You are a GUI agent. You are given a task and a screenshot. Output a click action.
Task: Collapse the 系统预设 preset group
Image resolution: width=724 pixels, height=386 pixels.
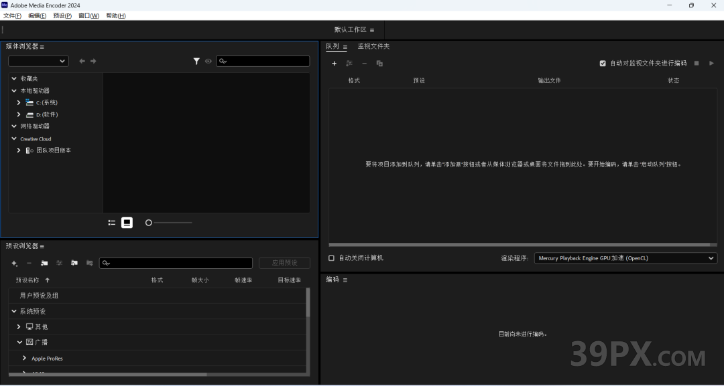pos(14,311)
